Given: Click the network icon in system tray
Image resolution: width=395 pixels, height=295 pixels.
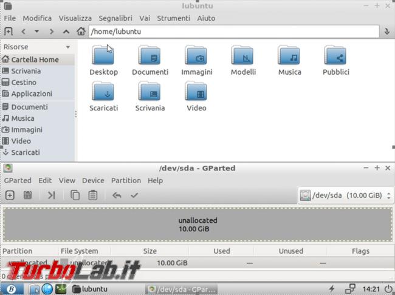Looking at the screenshot, I should [x=350, y=289].
